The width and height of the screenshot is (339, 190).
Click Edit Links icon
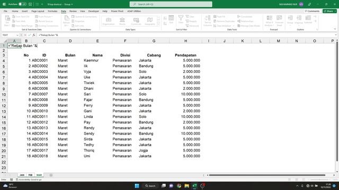[x=73, y=26]
